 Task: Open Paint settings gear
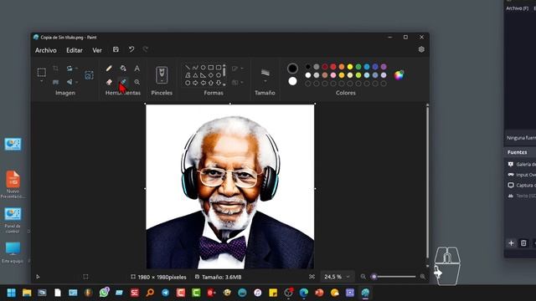pos(421,49)
